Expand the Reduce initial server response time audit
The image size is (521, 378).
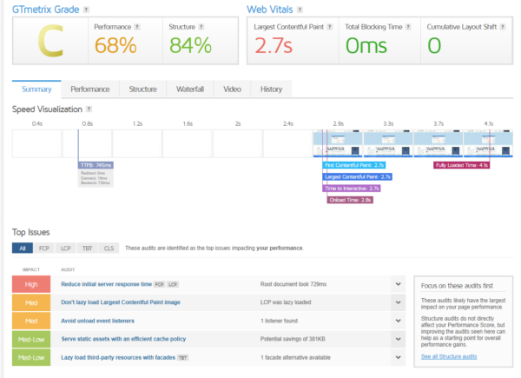pyautogui.click(x=398, y=284)
